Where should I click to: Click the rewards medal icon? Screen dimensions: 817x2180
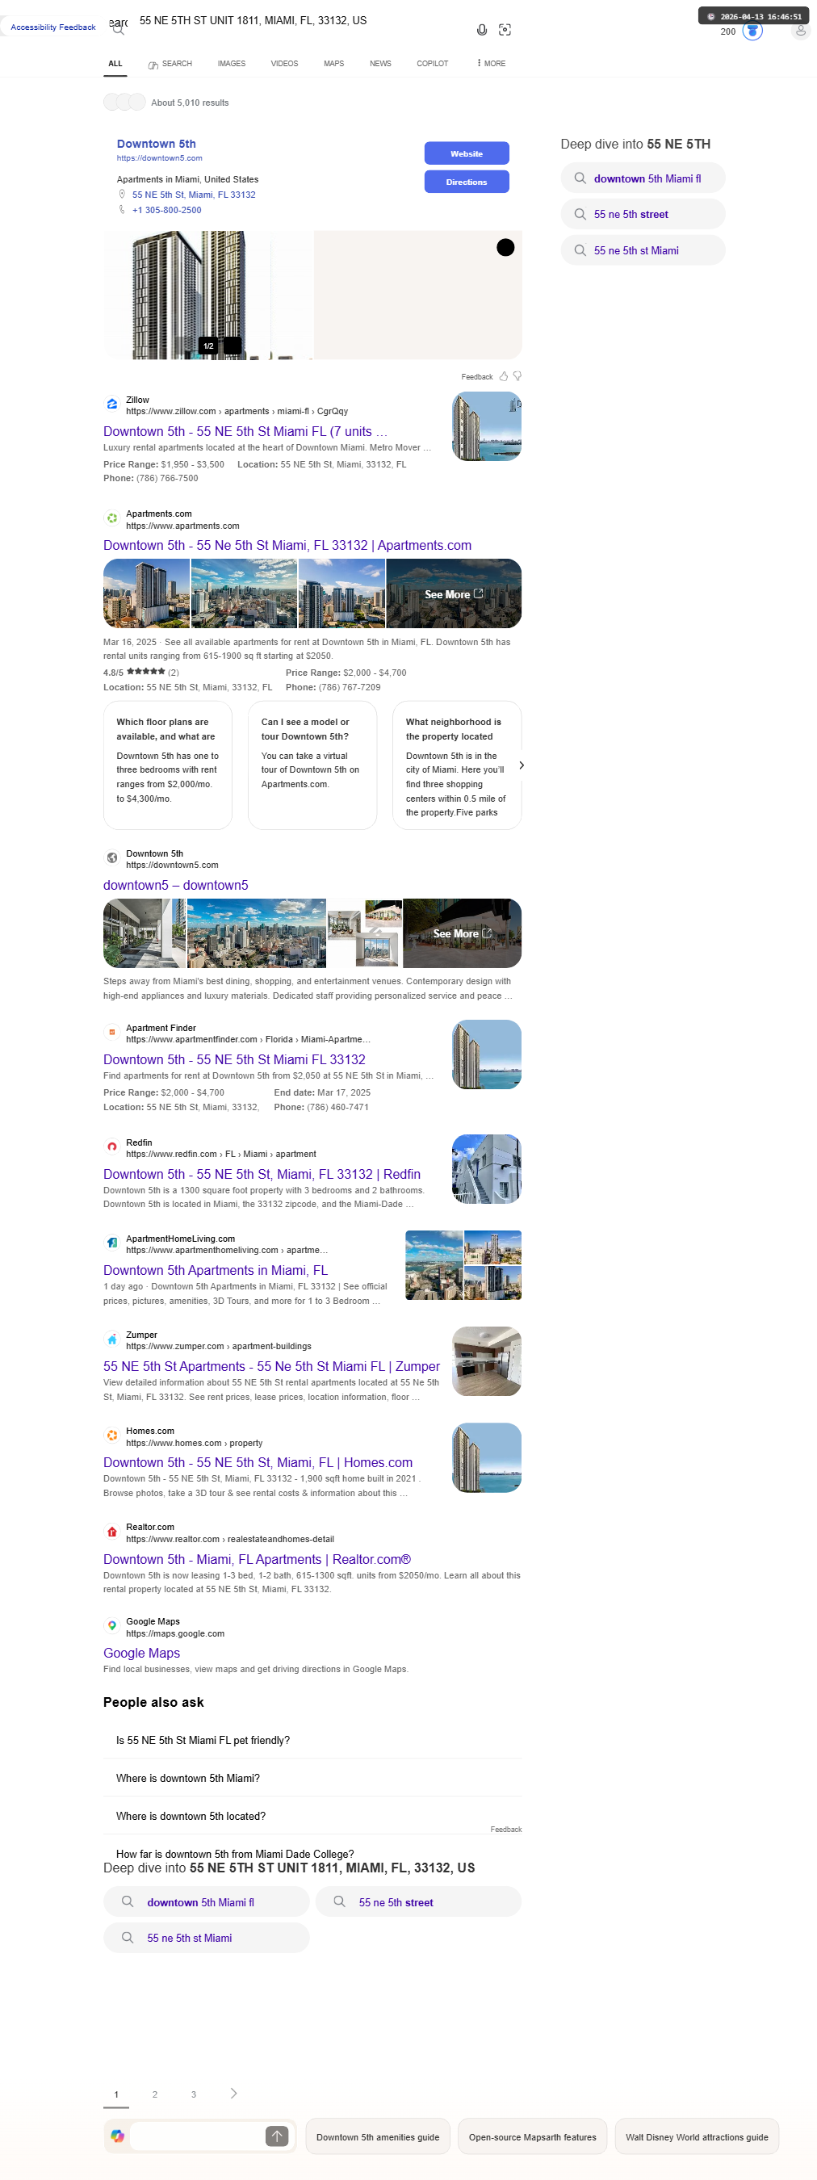pos(752,31)
